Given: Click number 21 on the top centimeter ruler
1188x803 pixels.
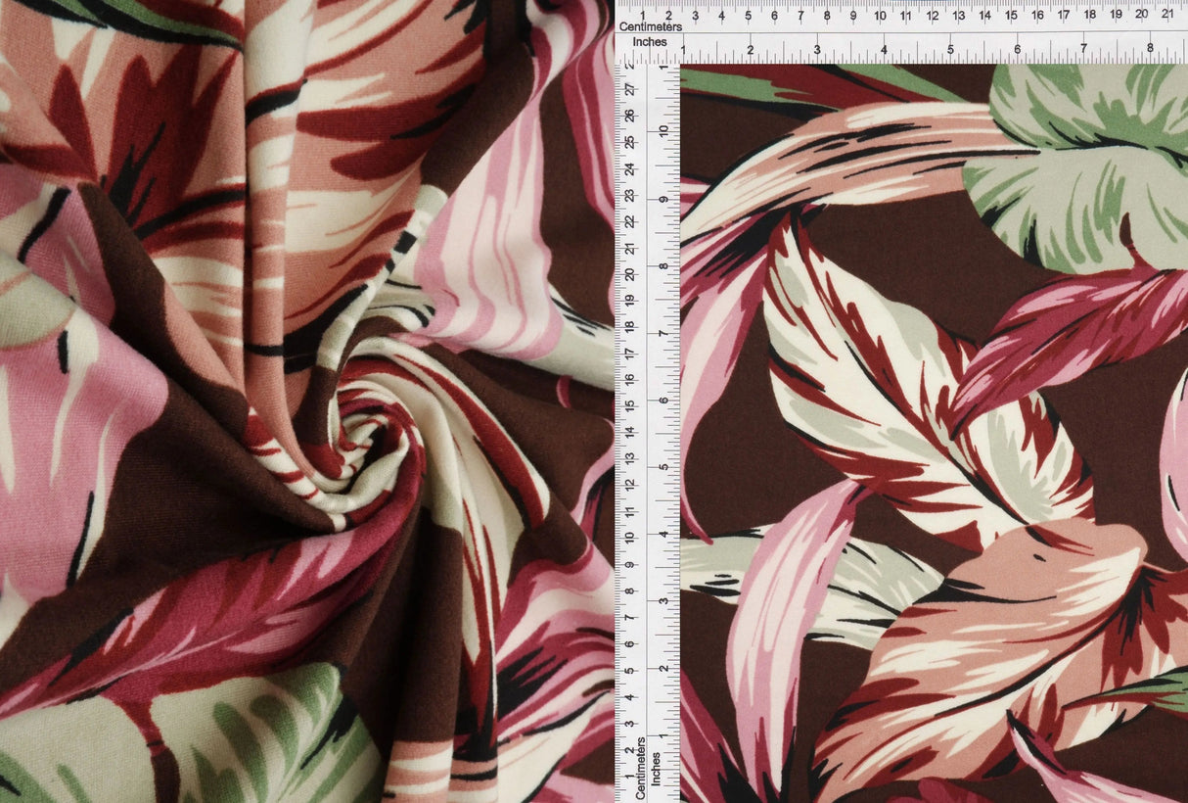Looking at the screenshot, I should point(1166,15).
